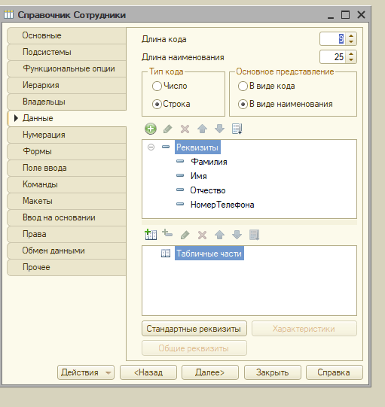The height and width of the screenshot is (407, 385).
Task: Click sort icon above Табличные части list
Action: click(x=254, y=235)
